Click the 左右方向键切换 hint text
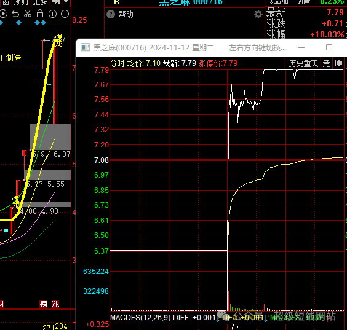The width and height of the screenshot is (347, 330). point(257,48)
